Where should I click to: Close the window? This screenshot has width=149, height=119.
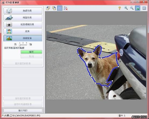(144, 2)
